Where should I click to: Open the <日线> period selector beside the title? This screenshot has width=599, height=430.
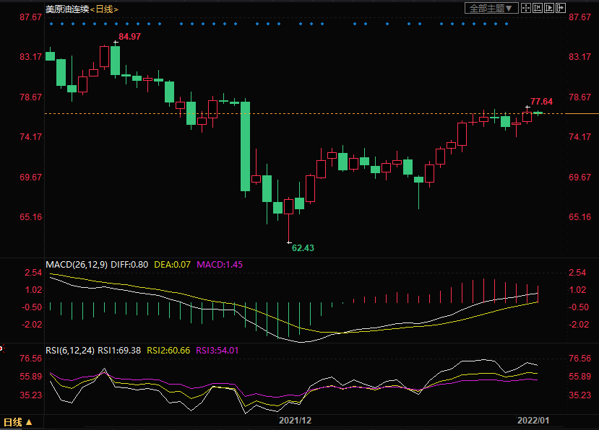(x=104, y=9)
